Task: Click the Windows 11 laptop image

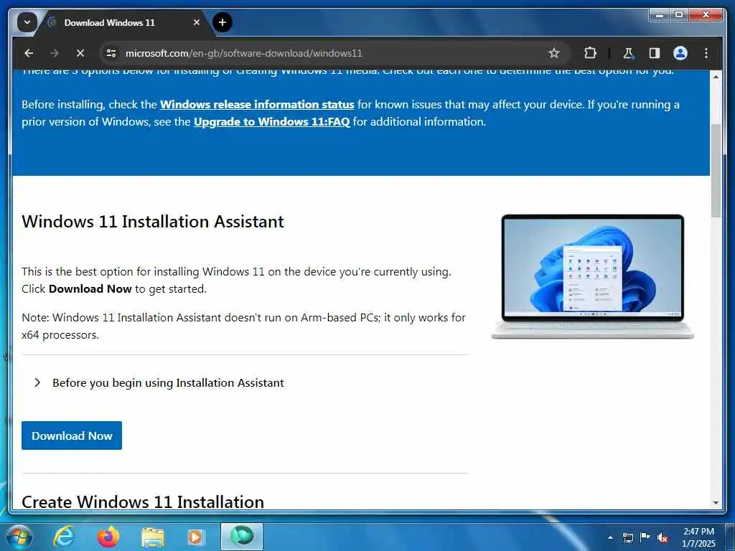Action: coord(592,276)
